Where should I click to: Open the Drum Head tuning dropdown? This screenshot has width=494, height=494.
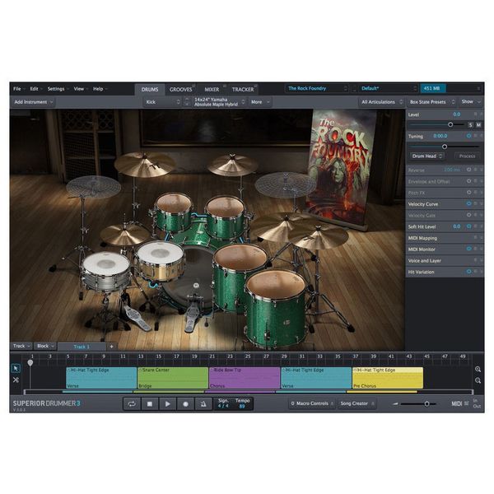coord(427,156)
